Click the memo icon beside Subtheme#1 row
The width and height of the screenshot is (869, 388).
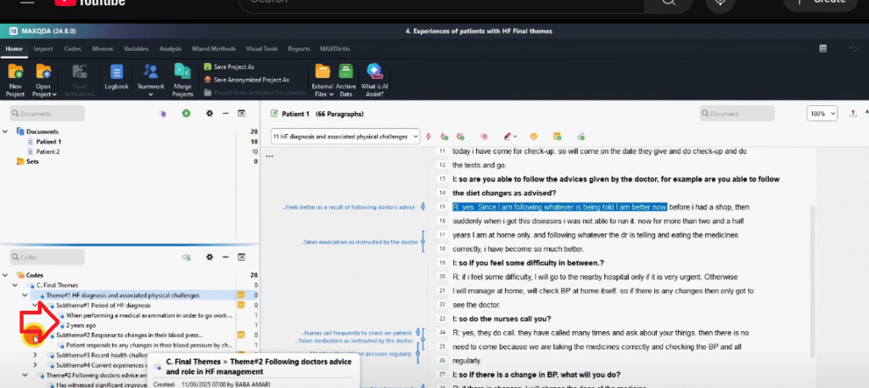pos(241,305)
